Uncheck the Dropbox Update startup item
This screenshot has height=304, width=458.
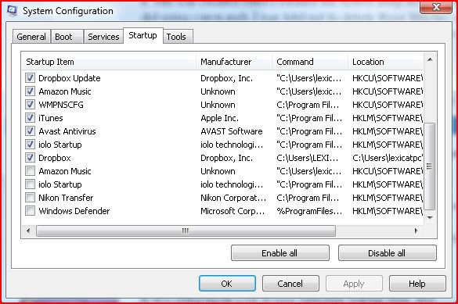30,78
